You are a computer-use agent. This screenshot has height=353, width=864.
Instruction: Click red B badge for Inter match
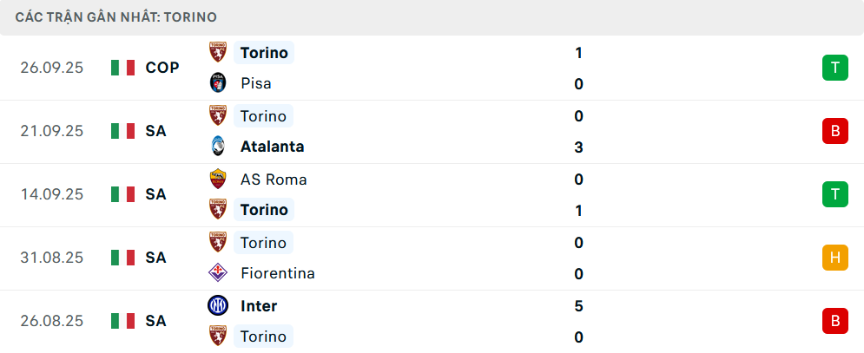835,321
